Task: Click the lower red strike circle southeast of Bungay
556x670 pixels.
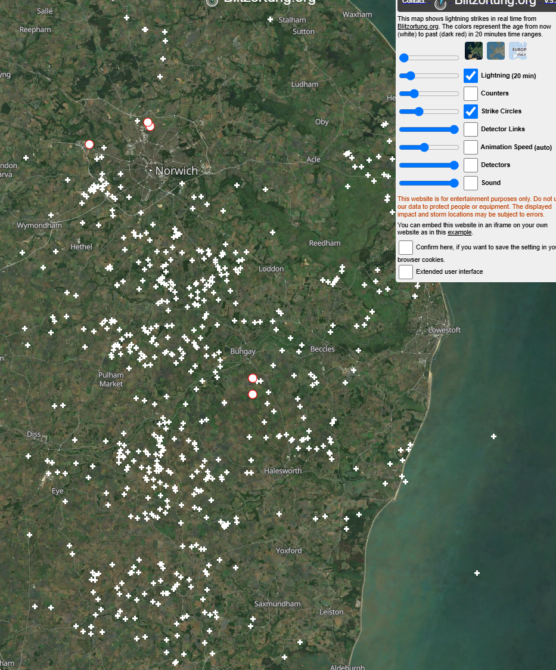Action: click(253, 394)
